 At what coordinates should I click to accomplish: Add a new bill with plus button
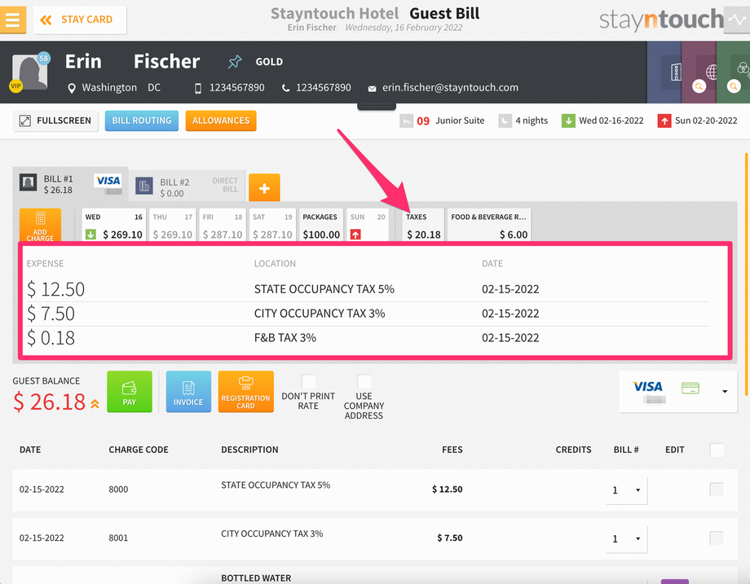coord(264,188)
